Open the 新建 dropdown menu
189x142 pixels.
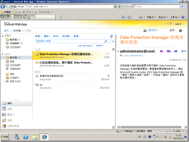point(38,36)
